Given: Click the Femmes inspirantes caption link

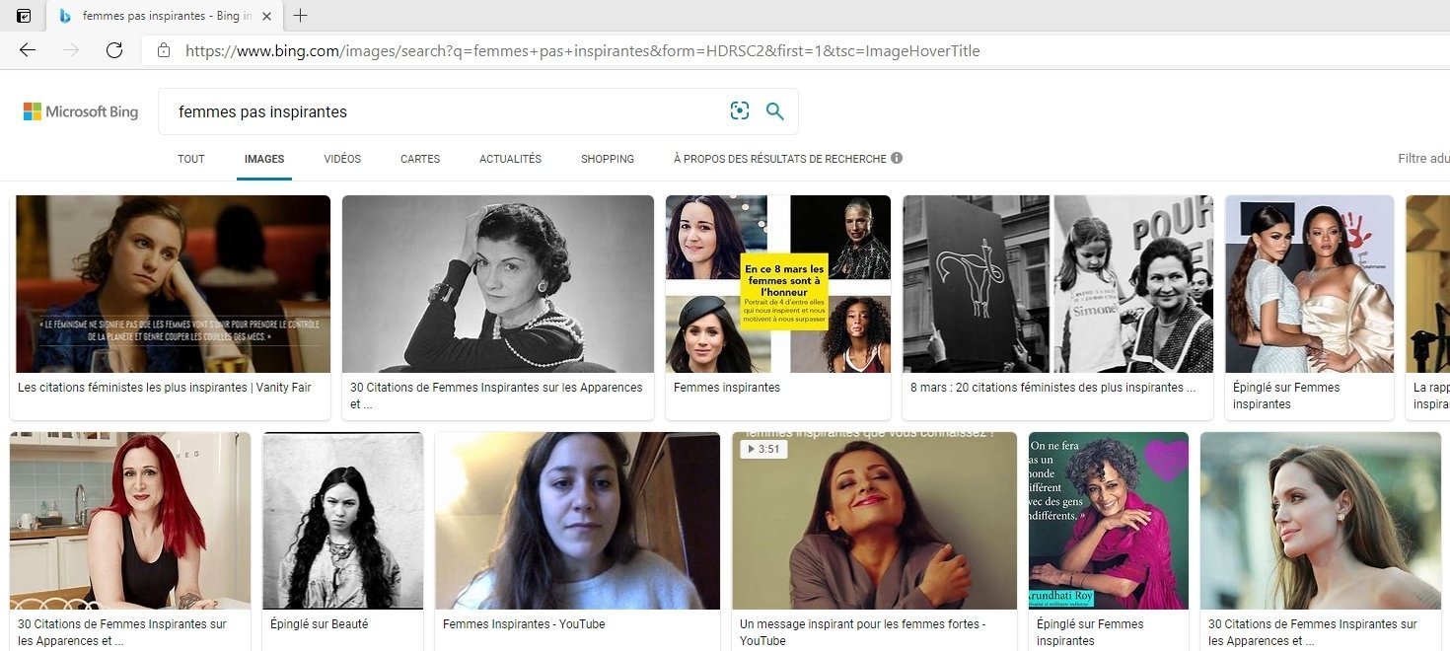Looking at the screenshot, I should (x=727, y=388).
